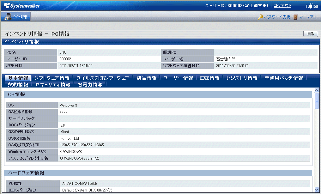Open the ユーザー情報 tab
The height and width of the screenshot is (194, 321).
(178, 78)
